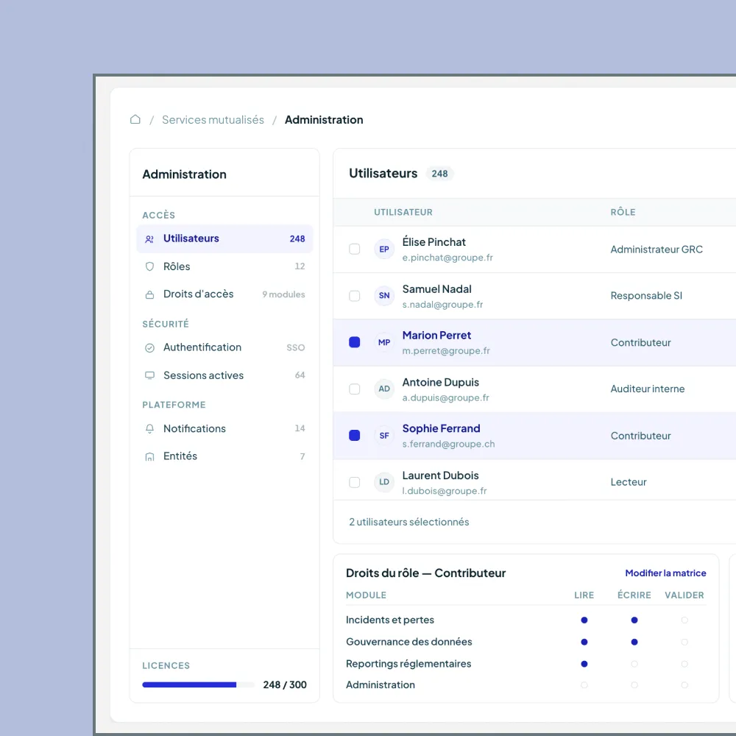Open Rôles in the sidebar
The image size is (736, 736).
click(224, 266)
